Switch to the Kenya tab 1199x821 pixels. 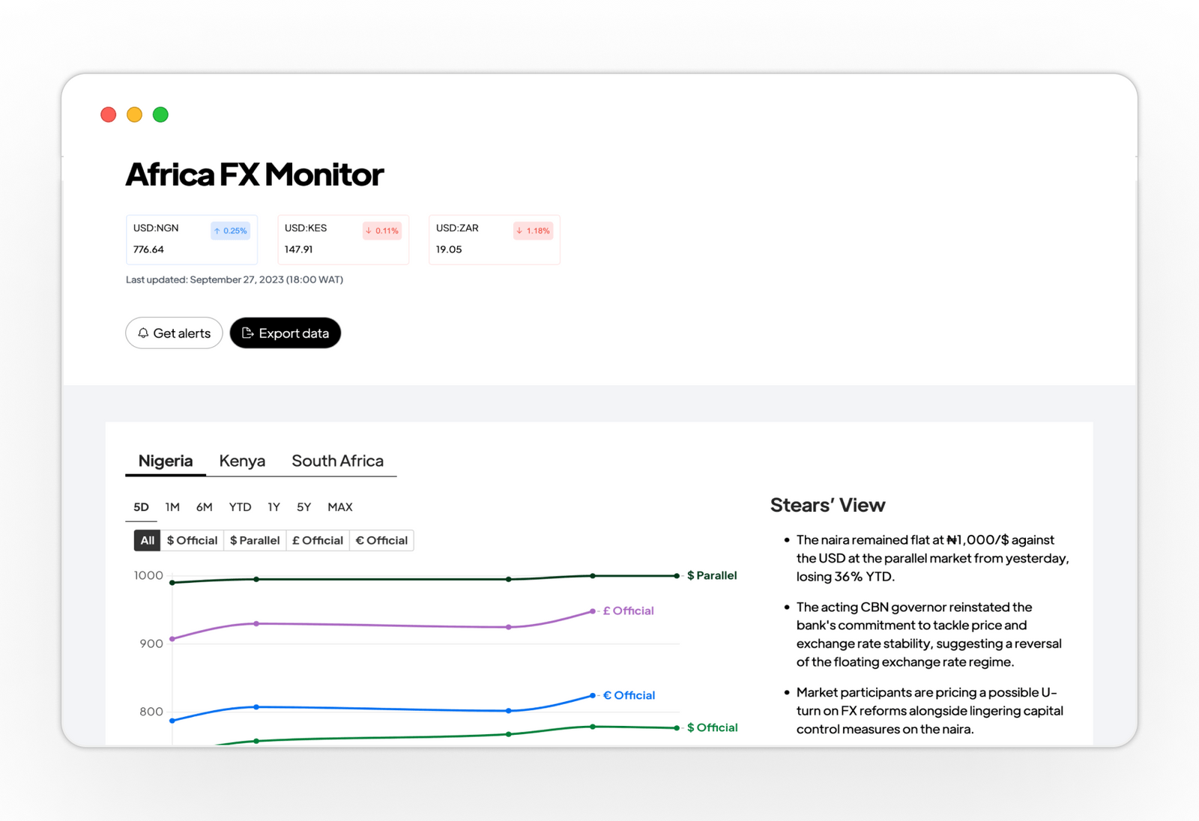tap(241, 461)
